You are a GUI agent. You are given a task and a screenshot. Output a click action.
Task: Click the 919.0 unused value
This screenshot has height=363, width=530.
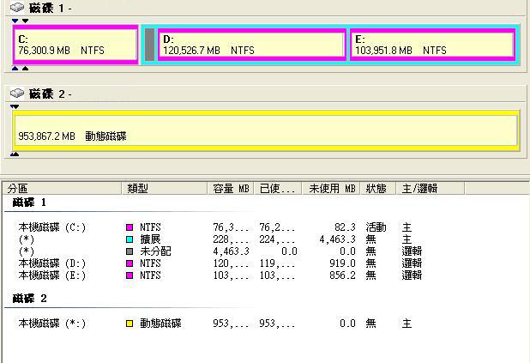[x=342, y=263]
